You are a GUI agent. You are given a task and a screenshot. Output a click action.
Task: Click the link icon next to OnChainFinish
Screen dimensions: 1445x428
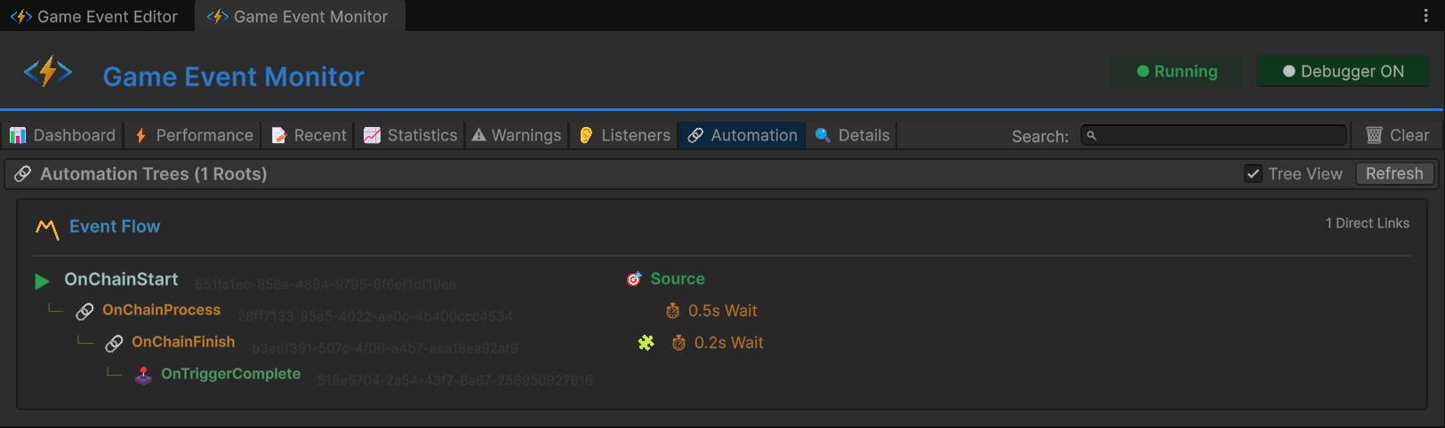tap(114, 343)
